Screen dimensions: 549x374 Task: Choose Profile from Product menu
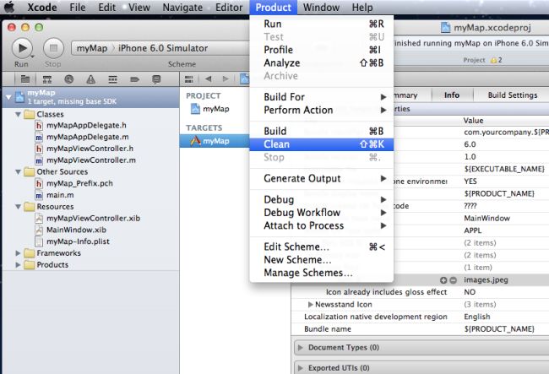pyautogui.click(x=322, y=50)
